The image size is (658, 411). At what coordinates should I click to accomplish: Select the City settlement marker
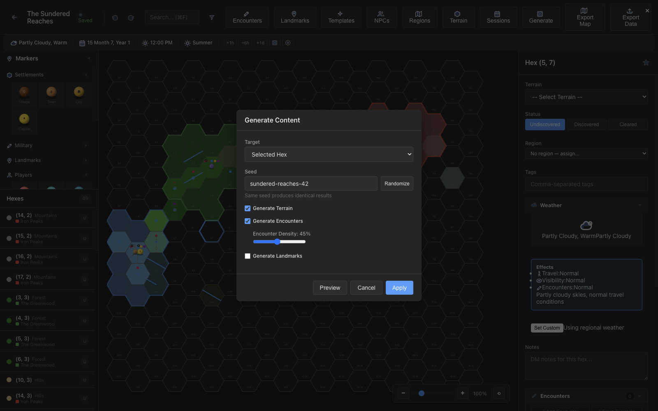coord(79,94)
